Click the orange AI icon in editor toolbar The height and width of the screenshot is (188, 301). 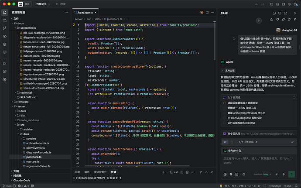click(x=202, y=13)
